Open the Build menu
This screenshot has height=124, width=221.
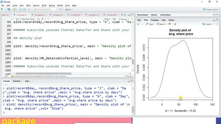44,6
